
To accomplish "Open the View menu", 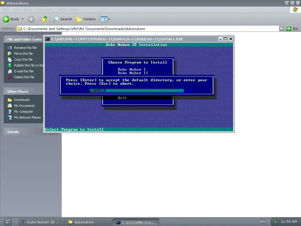I will click(28, 10).
